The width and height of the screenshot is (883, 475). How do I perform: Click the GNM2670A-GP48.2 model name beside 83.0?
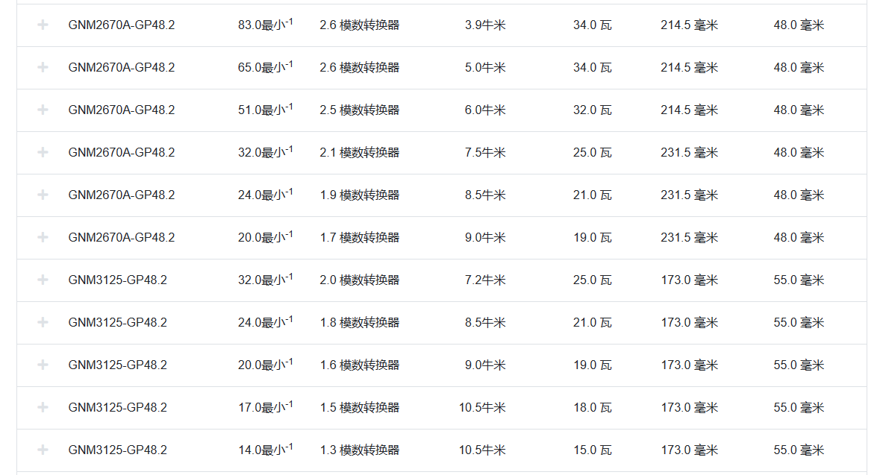[x=121, y=25]
